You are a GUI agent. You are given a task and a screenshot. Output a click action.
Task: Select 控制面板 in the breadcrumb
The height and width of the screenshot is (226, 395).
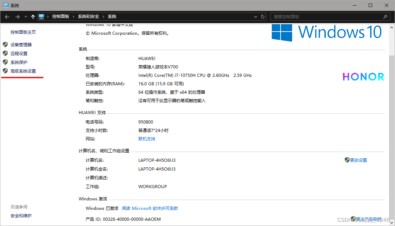point(61,16)
